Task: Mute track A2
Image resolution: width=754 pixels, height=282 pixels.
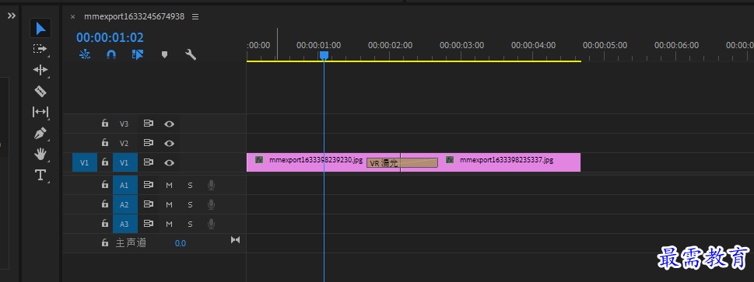Action: [170, 204]
